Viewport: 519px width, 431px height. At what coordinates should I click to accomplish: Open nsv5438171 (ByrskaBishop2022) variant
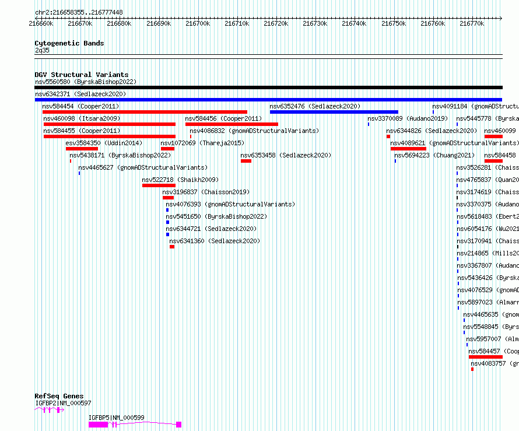pyautogui.click(x=120, y=155)
